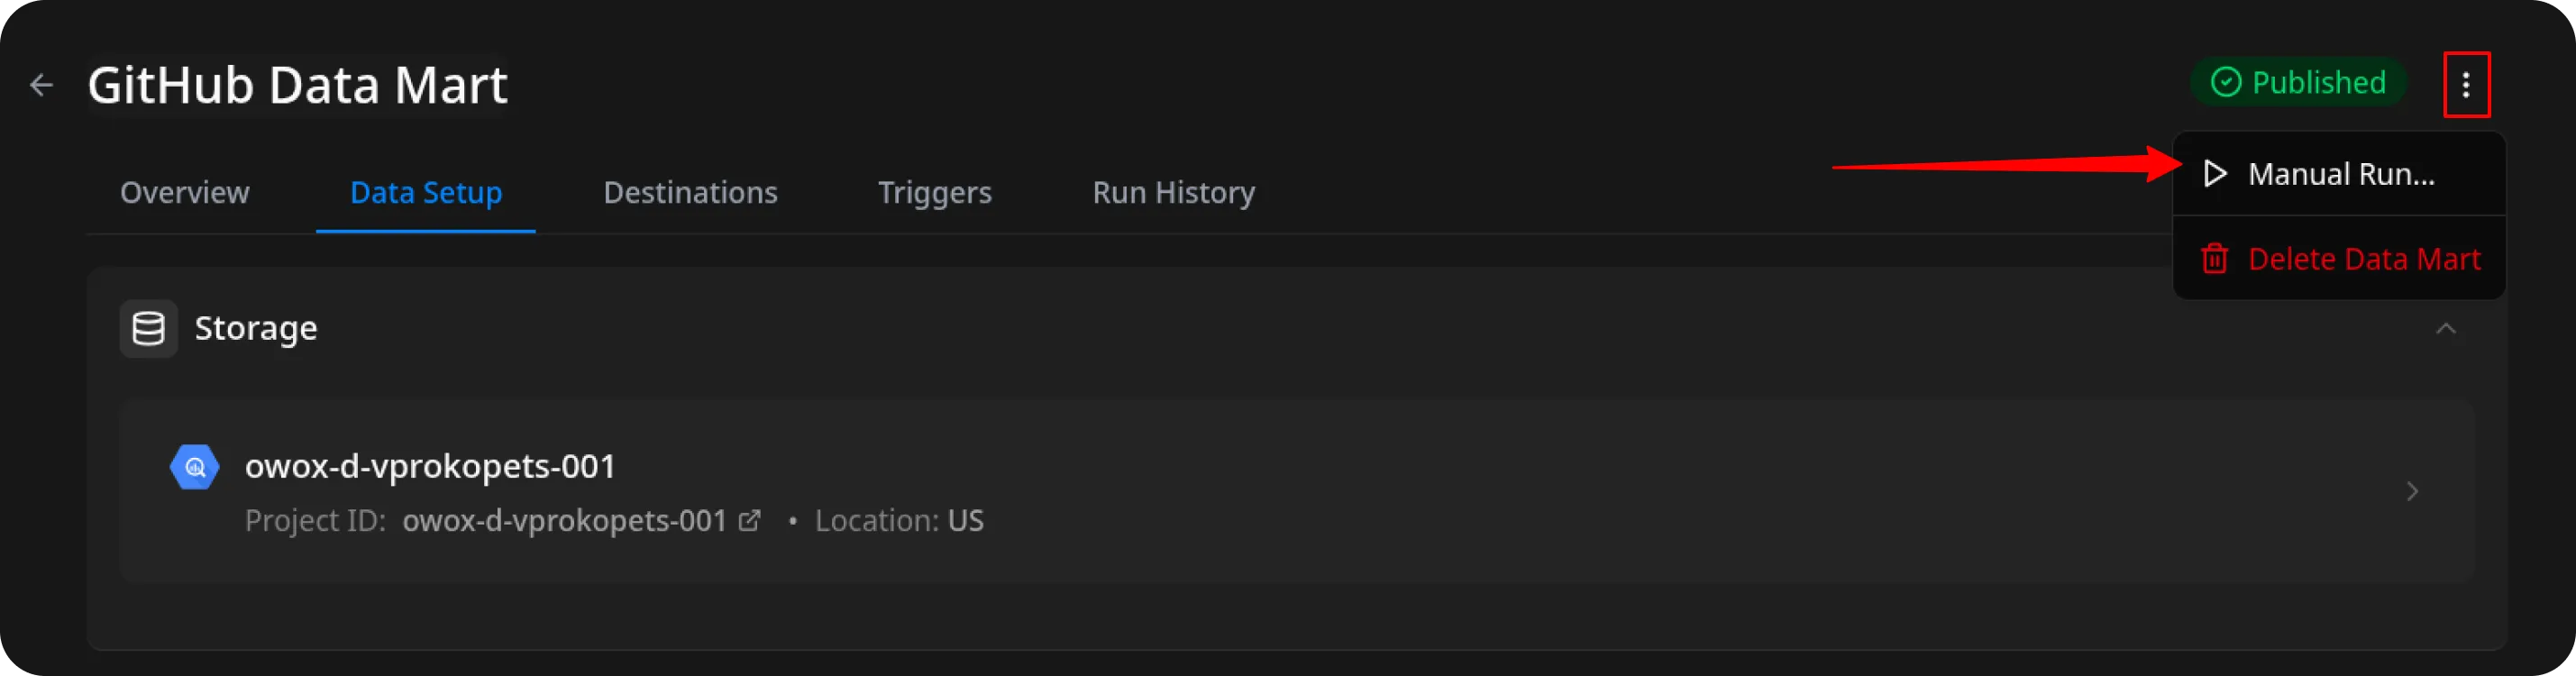View the Run History tab
Screen dimensions: 2576x676
click(x=1173, y=192)
